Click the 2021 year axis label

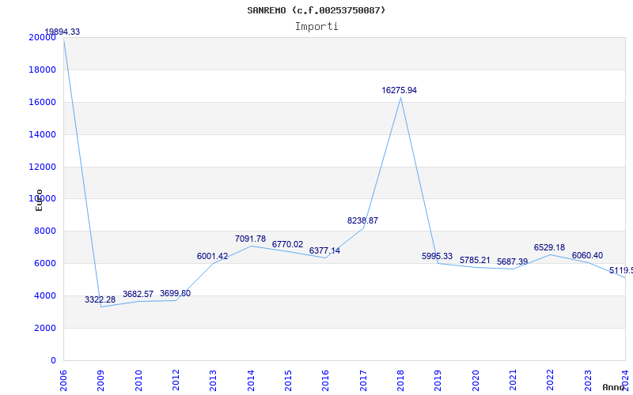[x=513, y=380]
